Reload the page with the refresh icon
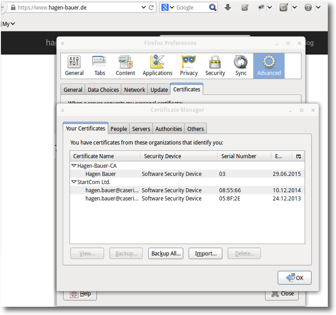Viewport: 336px width, 315px height. [151, 7]
